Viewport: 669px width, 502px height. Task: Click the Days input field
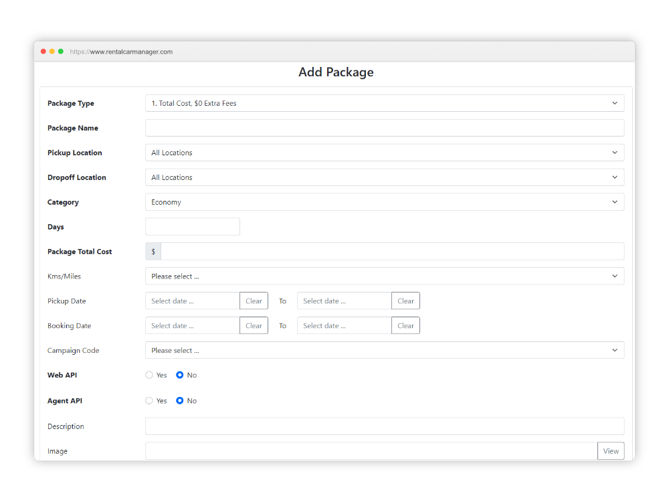192,226
